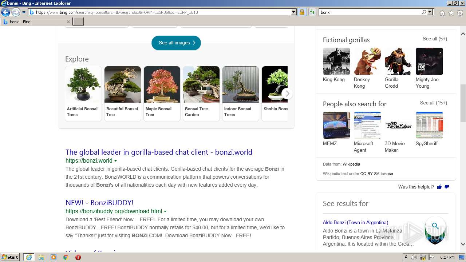Open the IE Home icon
This screenshot has height=262, width=466.
442,13
